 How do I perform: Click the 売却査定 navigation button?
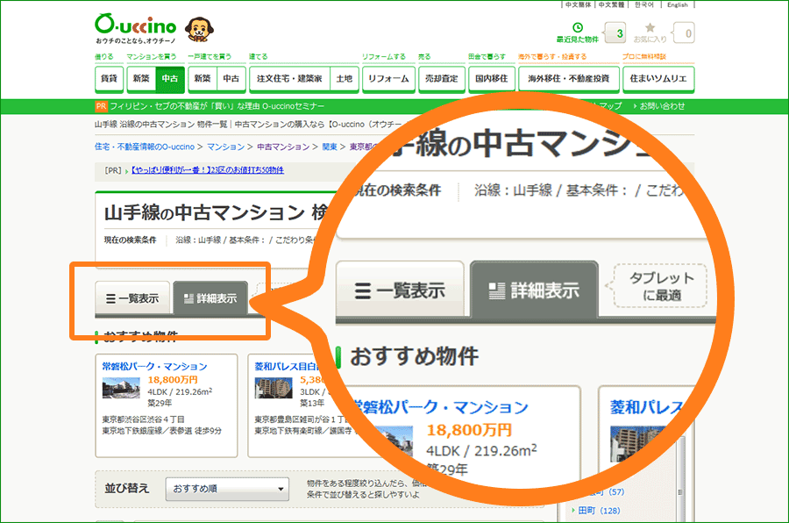click(x=441, y=79)
